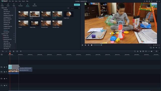Select the Background Blur filter category

[8, 15]
